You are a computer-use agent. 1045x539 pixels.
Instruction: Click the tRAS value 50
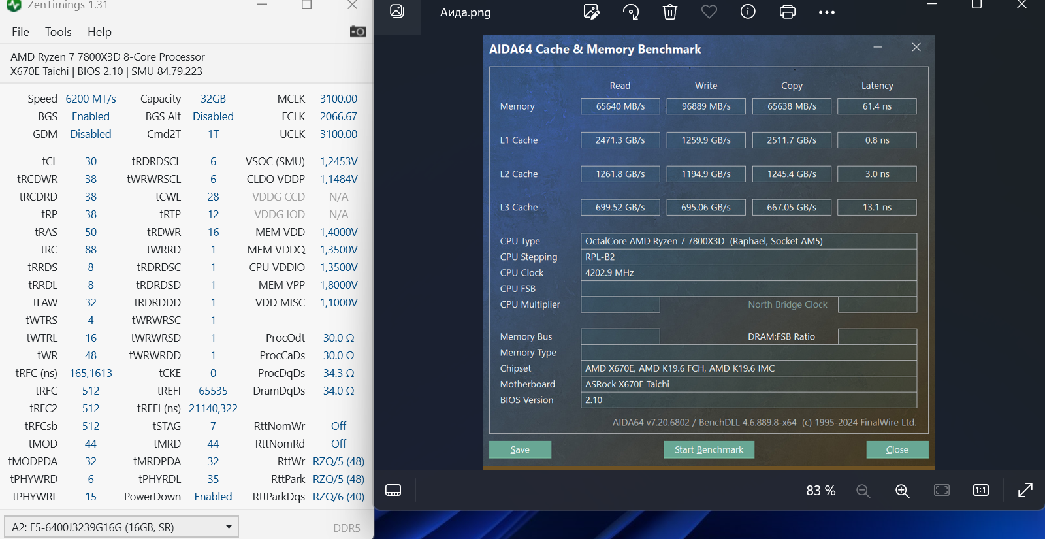click(91, 232)
